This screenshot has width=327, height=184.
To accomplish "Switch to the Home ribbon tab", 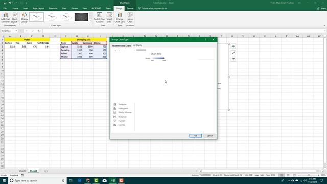I will point(15,8).
